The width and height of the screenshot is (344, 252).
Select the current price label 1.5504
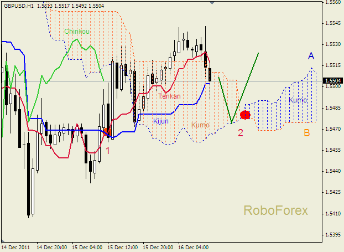coord(333,81)
